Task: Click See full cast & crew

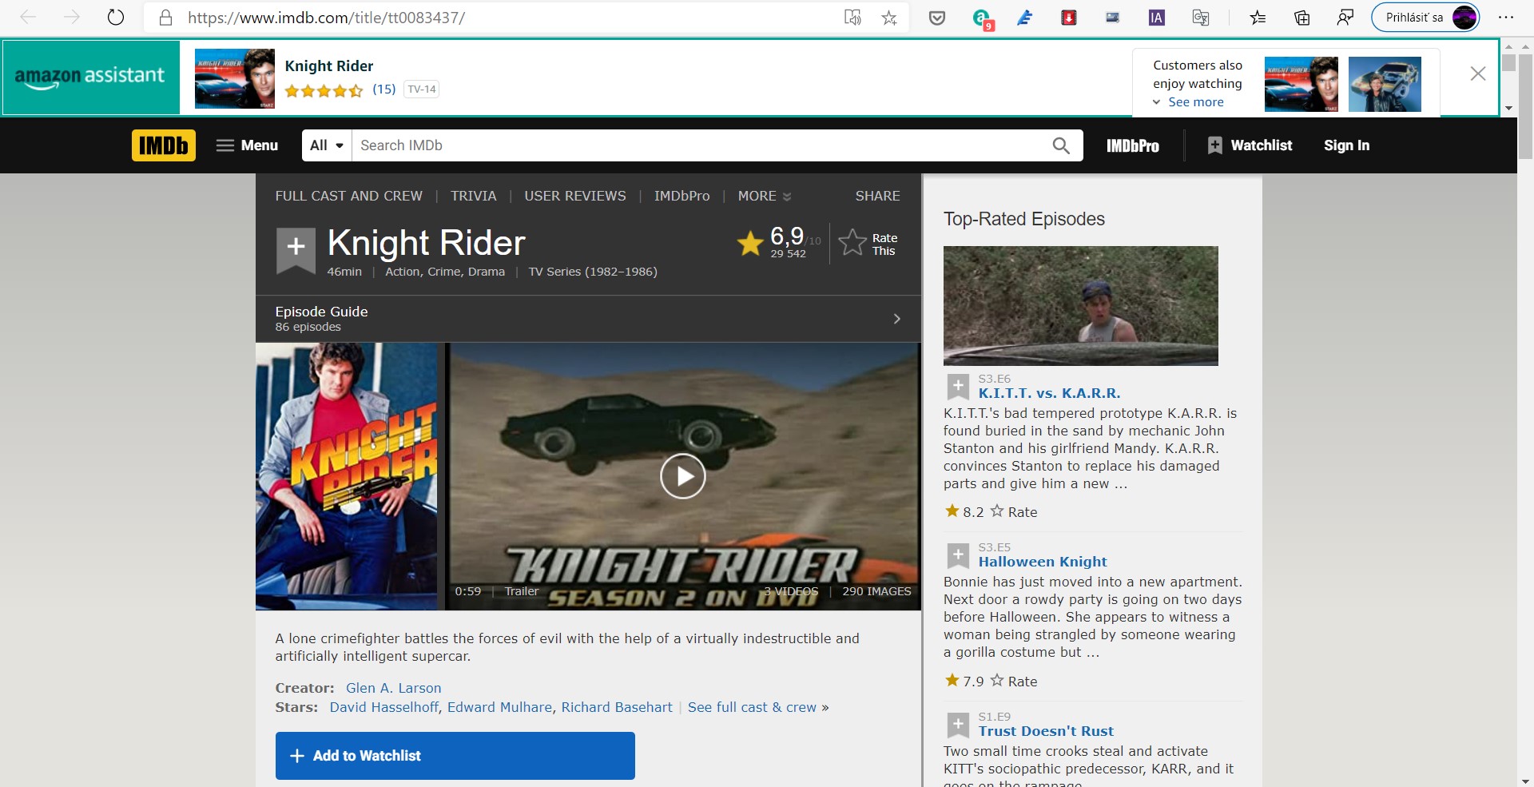Action: [x=752, y=707]
